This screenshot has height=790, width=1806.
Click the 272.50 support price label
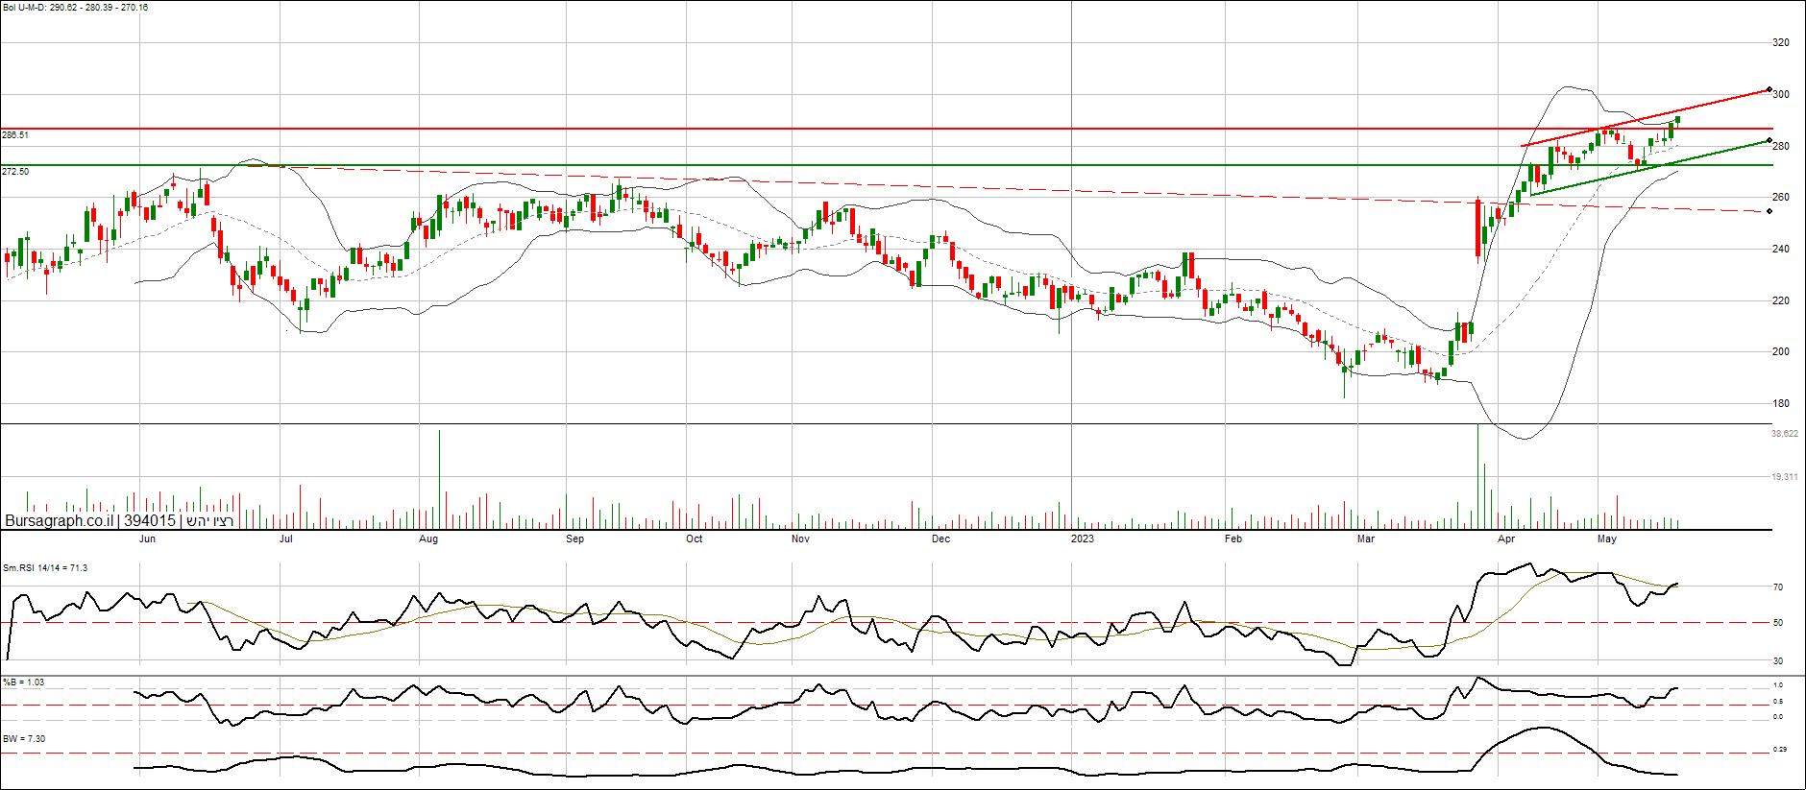(x=15, y=172)
